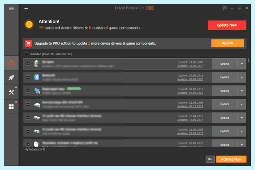Expand dropdown for driver available 15.09.2017
The height and width of the screenshot is (170, 255).
(x=242, y=118)
